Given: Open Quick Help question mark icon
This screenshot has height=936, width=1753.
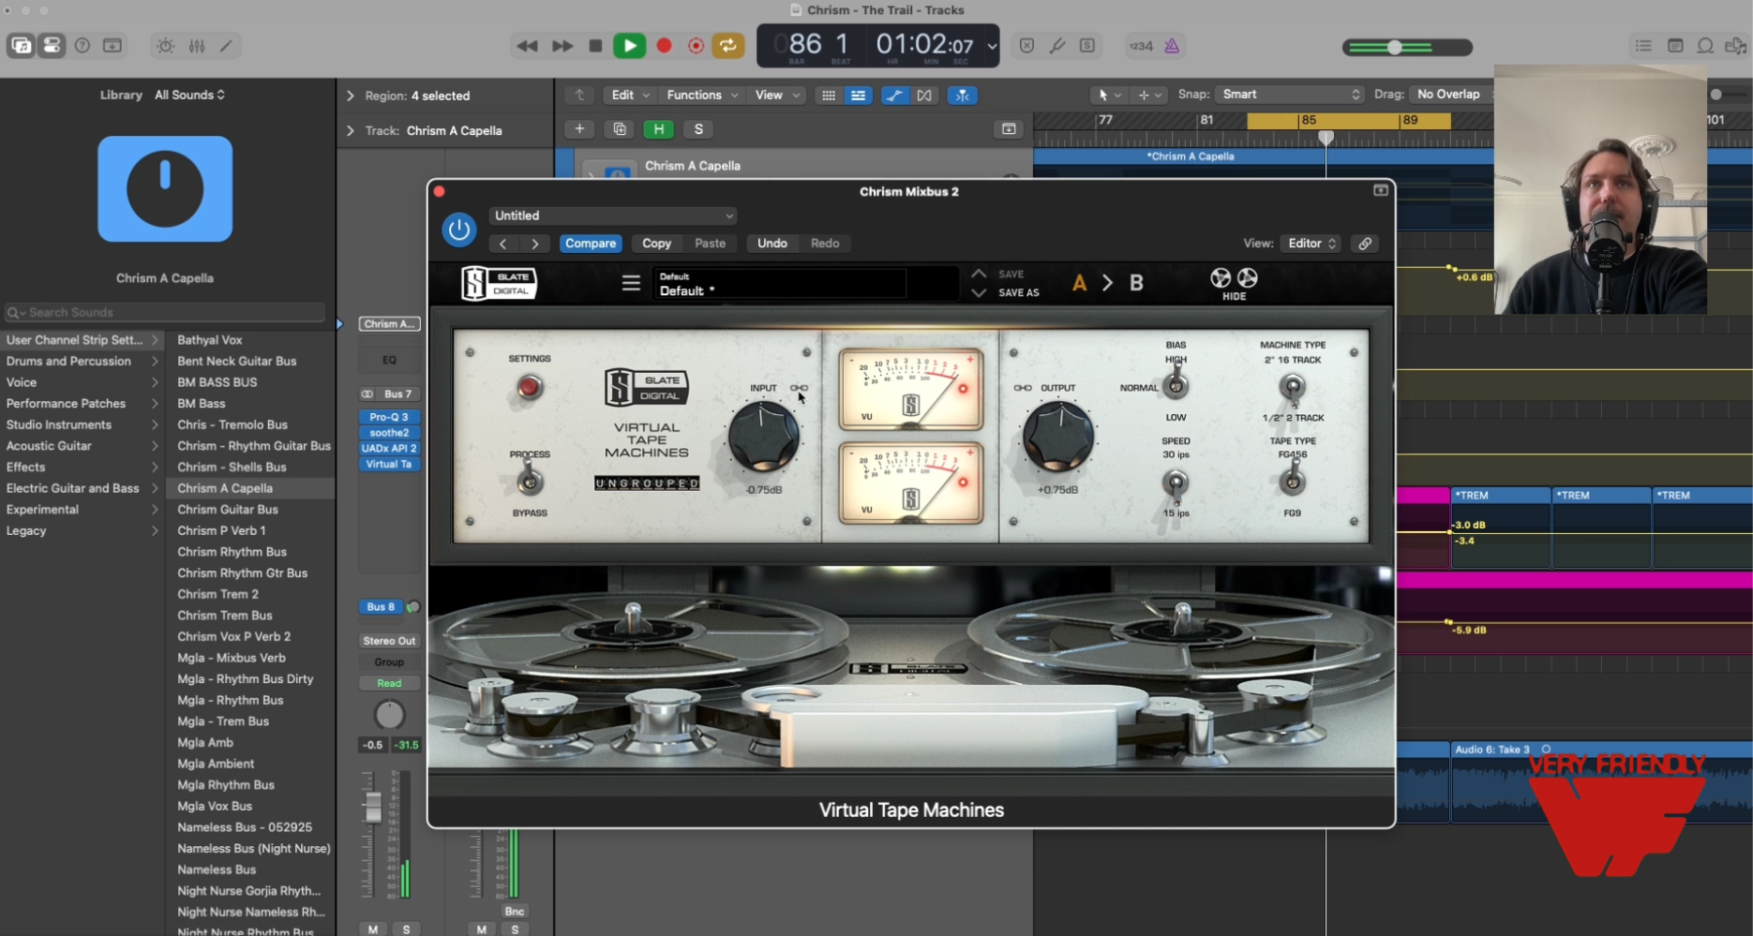Looking at the screenshot, I should pyautogui.click(x=82, y=45).
